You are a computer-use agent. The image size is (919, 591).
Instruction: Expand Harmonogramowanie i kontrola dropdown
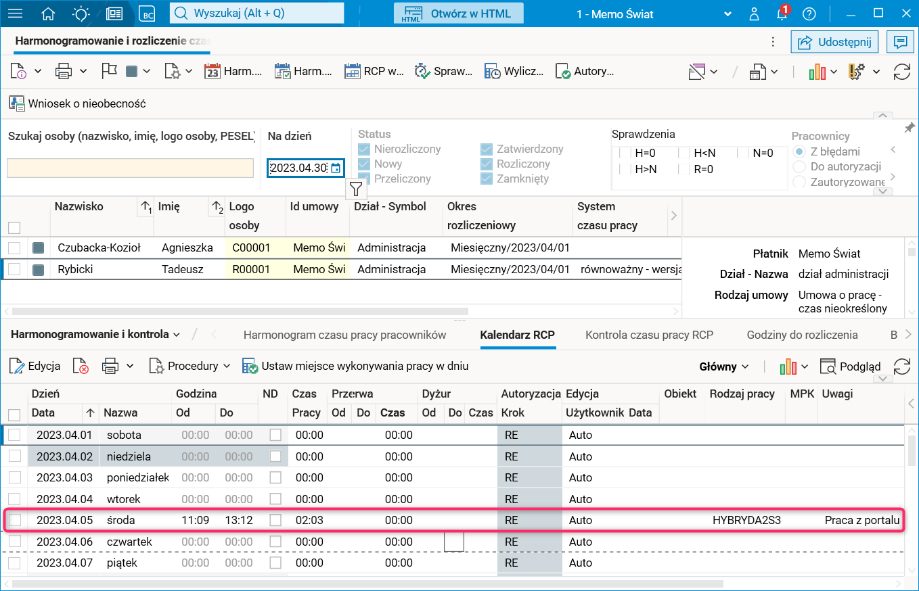click(x=95, y=334)
